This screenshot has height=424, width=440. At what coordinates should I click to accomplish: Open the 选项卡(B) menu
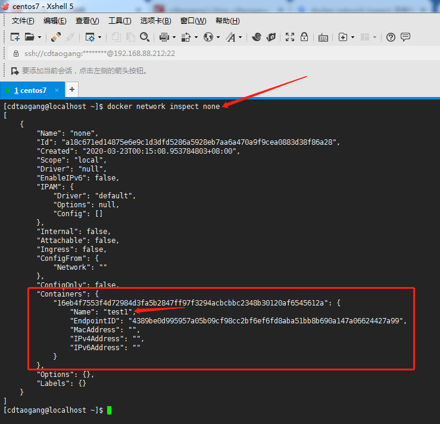click(155, 21)
